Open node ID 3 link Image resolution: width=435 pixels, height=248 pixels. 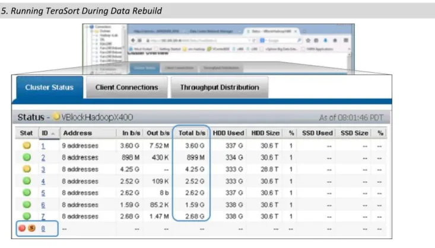pyautogui.click(x=43, y=169)
